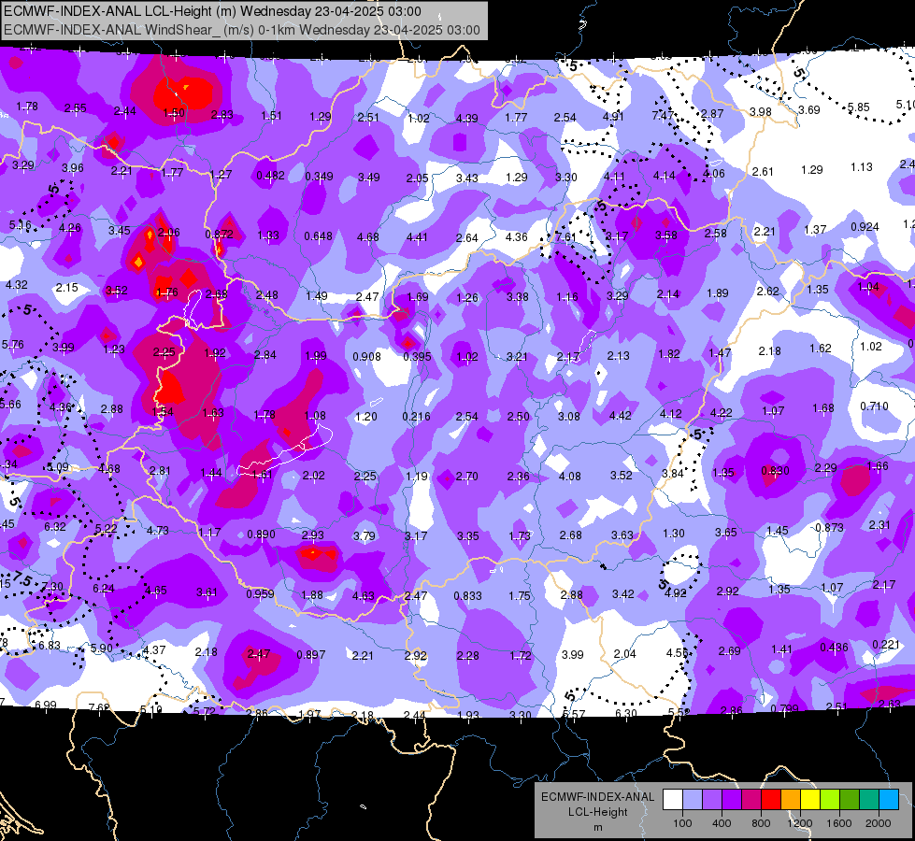Viewport: 915px width, 841px height.
Task: Click the wind shear value 0.216
Action: point(416,417)
